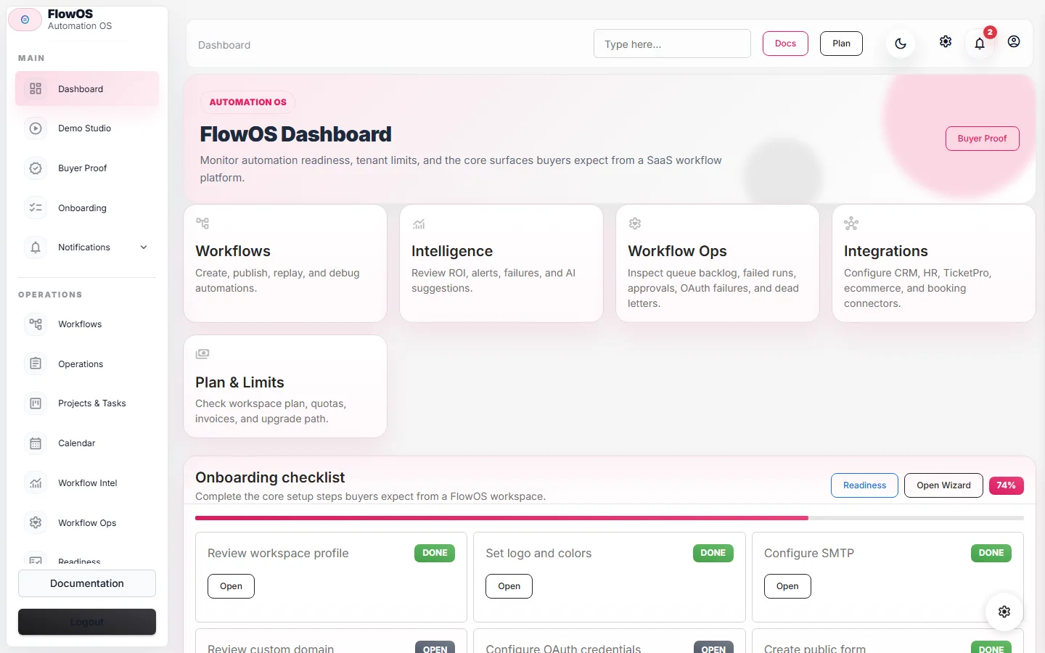Click the Demo Studio play icon
Image resolution: width=1045 pixels, height=653 pixels.
pos(36,128)
